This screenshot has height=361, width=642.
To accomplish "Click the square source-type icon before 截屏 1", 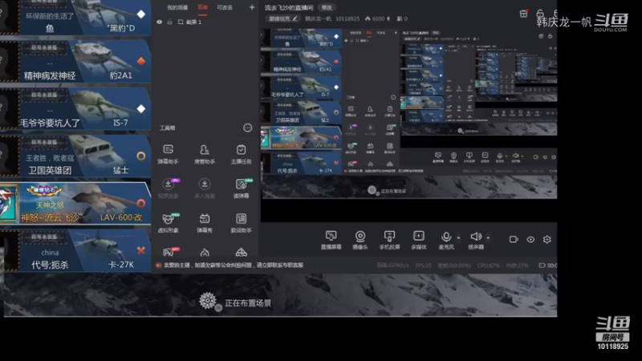I will click(x=181, y=22).
